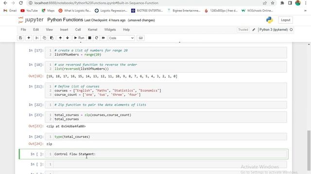Screen dimensions: 311x174
Task: Open the Help menu
Action: tap(126, 29)
